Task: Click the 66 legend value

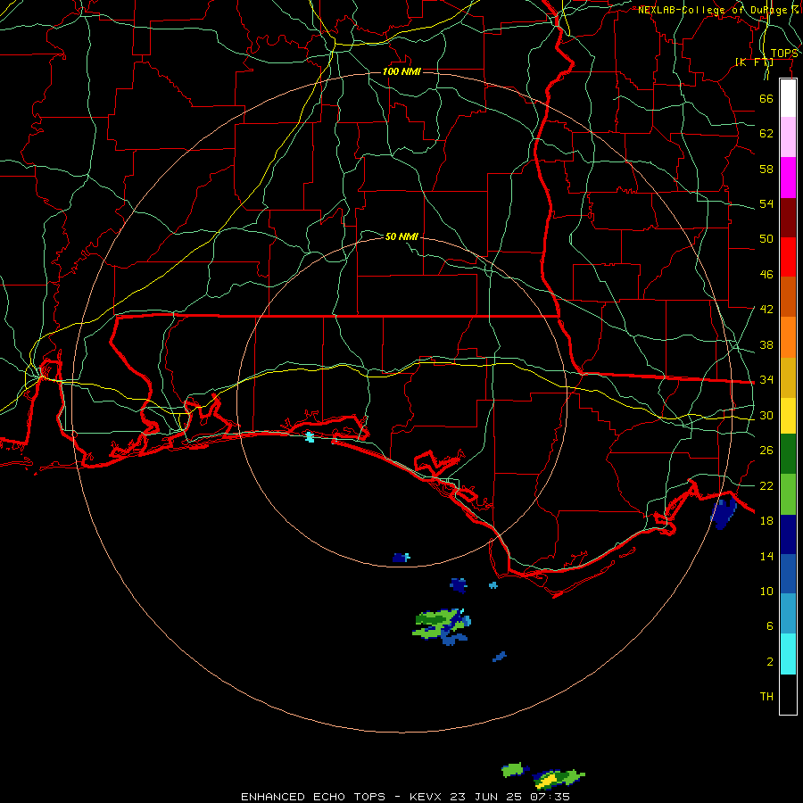Action: coord(766,98)
